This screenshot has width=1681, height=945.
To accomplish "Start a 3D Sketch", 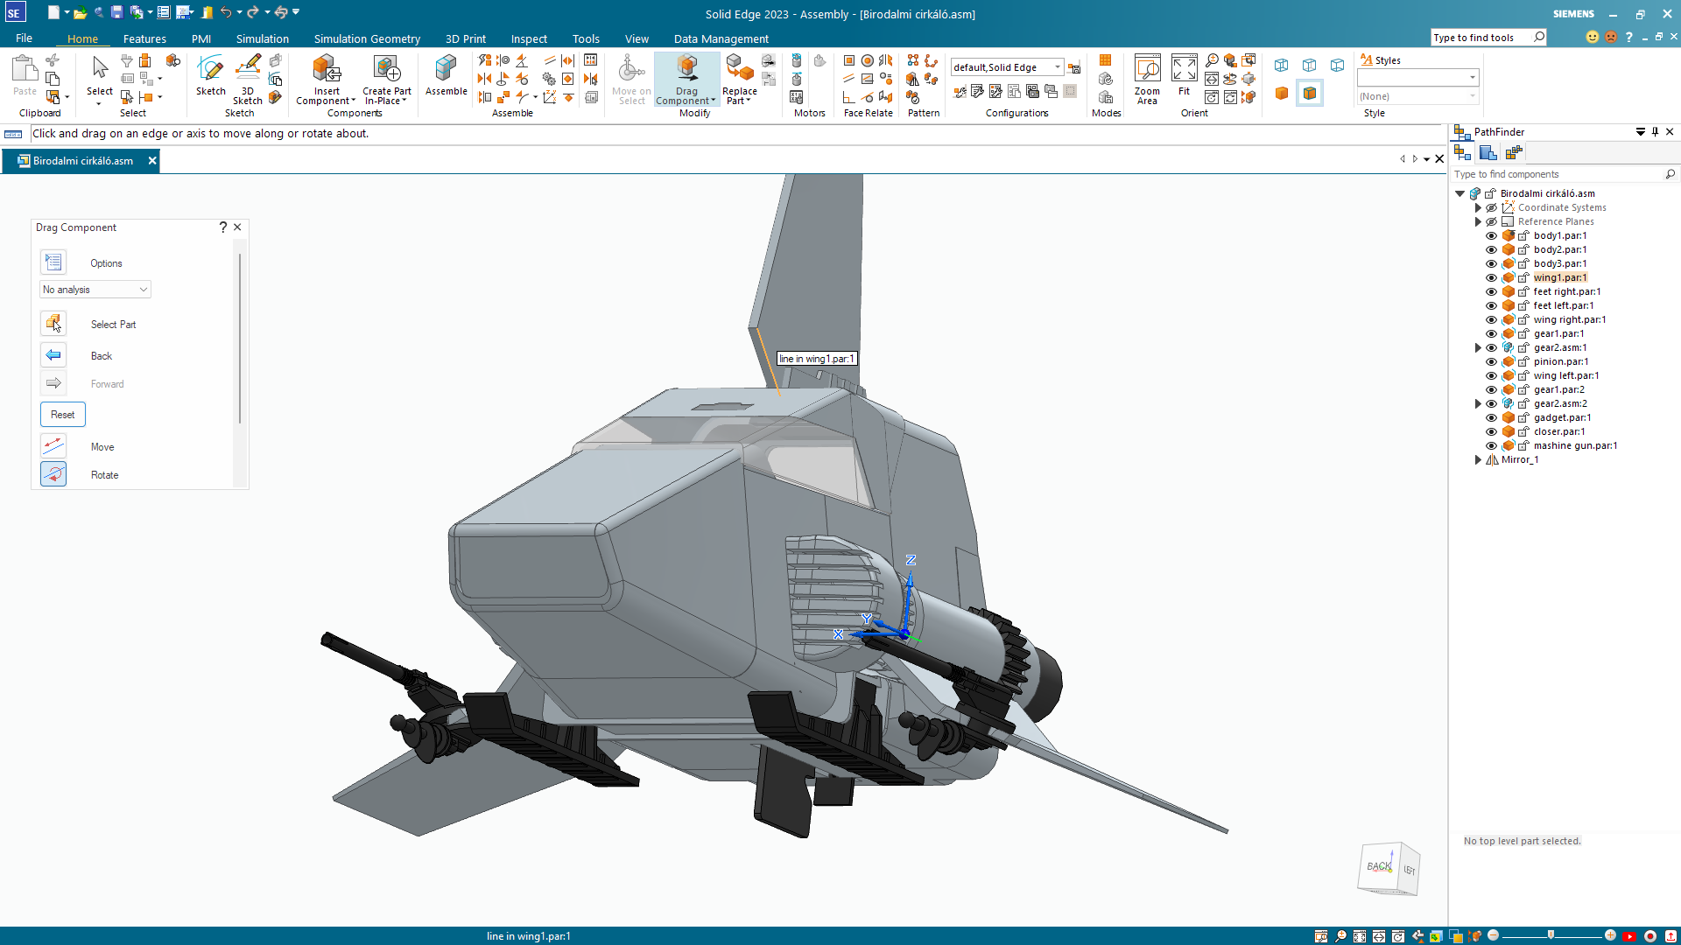I will coord(248,80).
